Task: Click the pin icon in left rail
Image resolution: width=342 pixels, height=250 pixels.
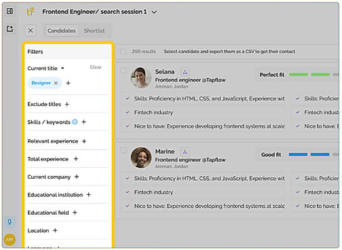Action: pos(9,222)
